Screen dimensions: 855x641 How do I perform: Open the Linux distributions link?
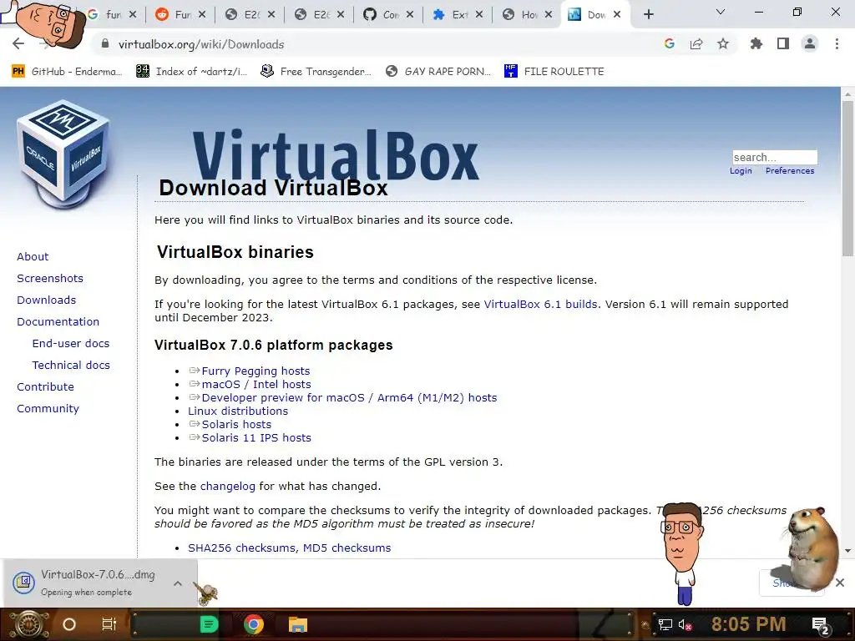coord(238,411)
